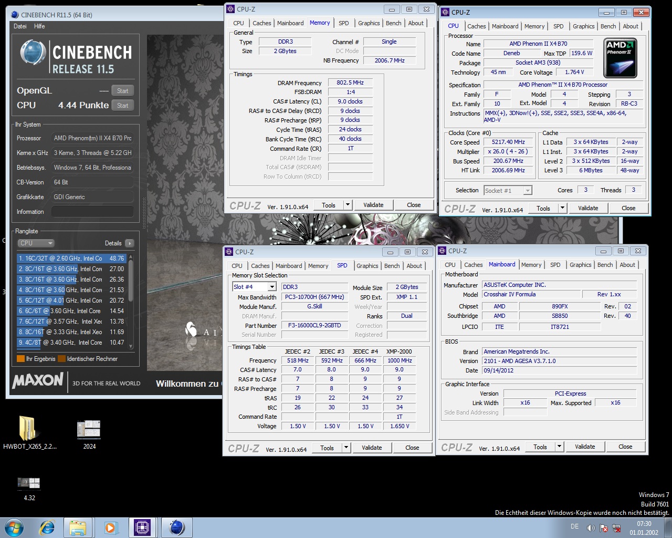Click Tools button in SPD window

[327, 448]
